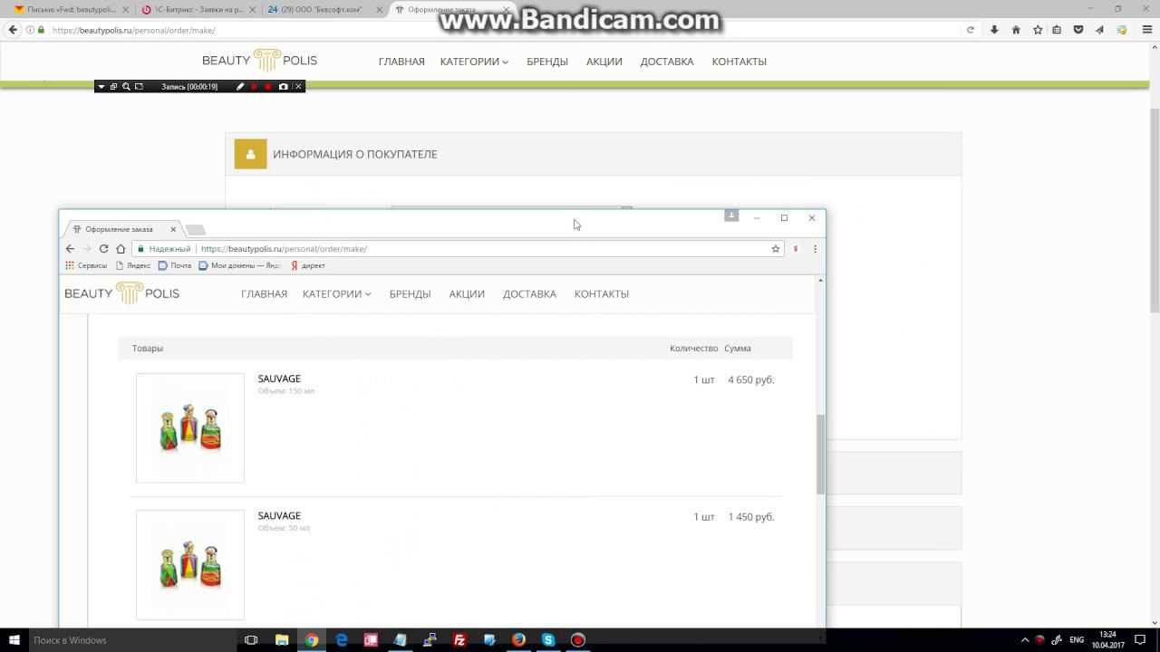Screen dimensions: 1160x652
Task: Open ГЛАВНАЯ in the Chrome window
Action: click(264, 294)
